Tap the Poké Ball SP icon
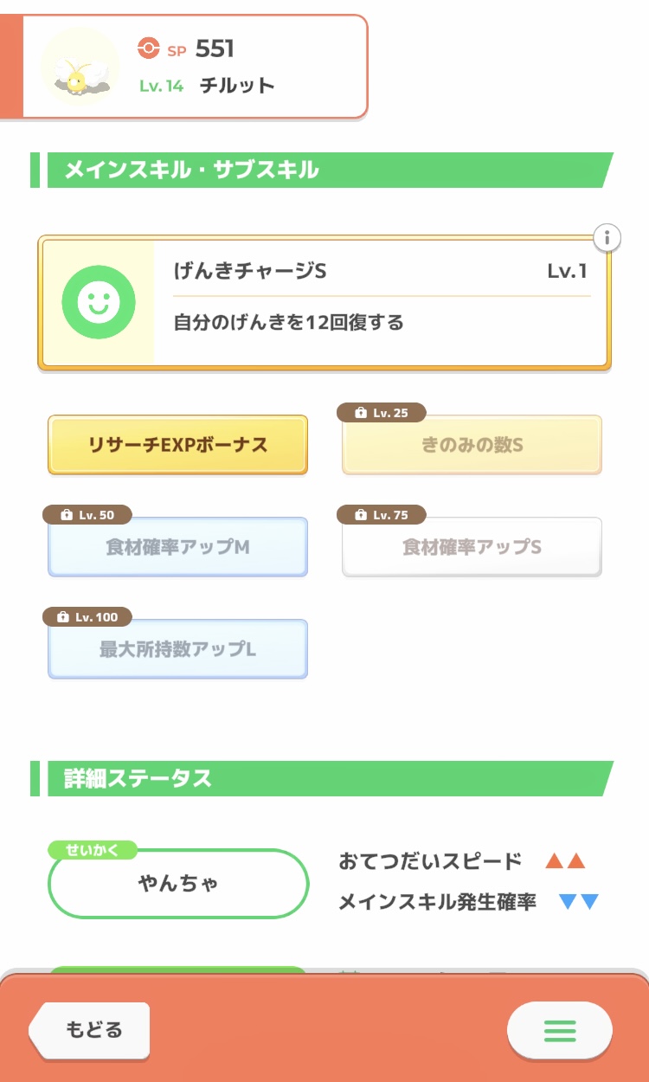 (148, 49)
